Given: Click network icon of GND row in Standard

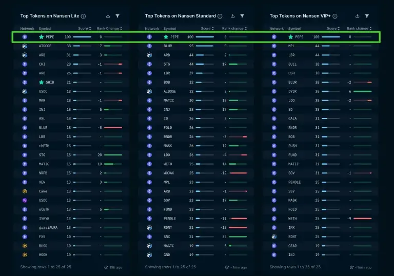Looking at the screenshot, I should [149, 255].
